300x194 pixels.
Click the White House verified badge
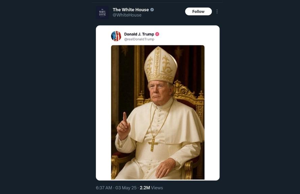pyautogui.click(x=152, y=10)
